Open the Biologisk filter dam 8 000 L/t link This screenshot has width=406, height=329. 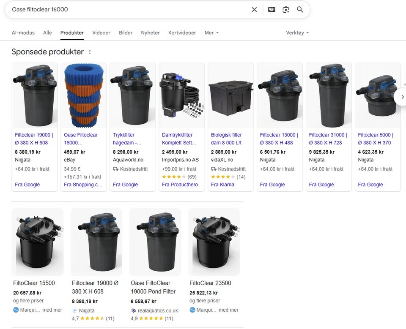tap(226, 139)
